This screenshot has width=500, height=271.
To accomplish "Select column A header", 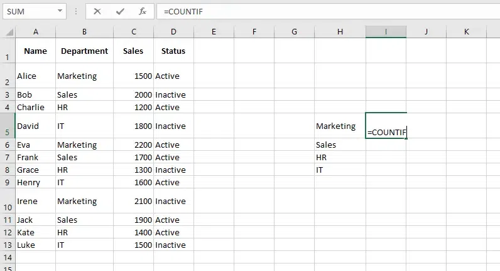I will point(35,31).
